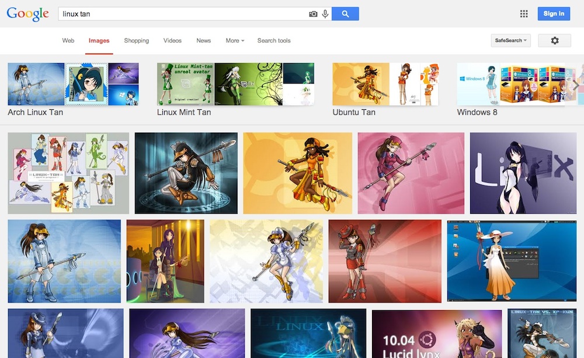Open the settings gear menu
The image size is (584, 358).
[554, 41]
